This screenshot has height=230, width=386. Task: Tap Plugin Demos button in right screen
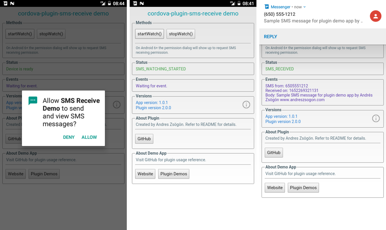(303, 188)
